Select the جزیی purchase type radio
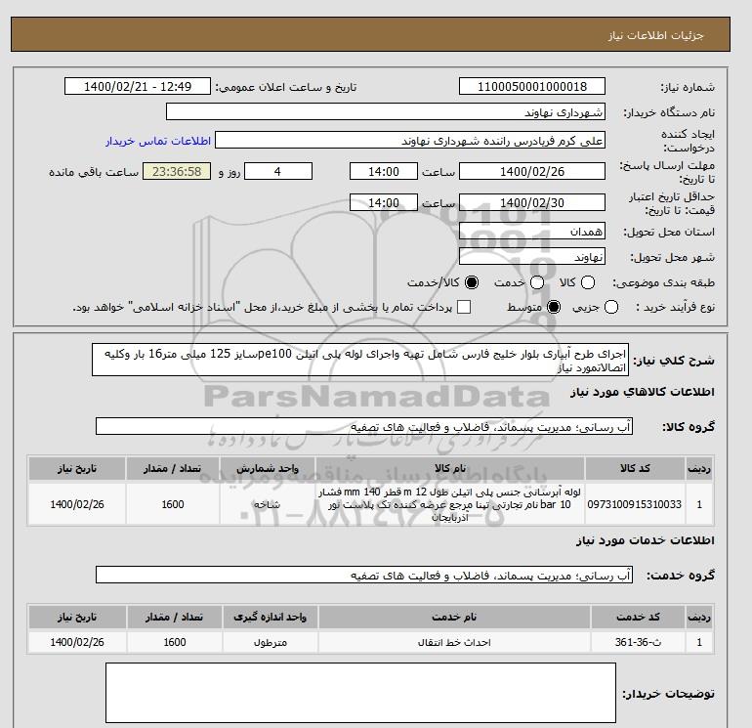 [x=611, y=307]
